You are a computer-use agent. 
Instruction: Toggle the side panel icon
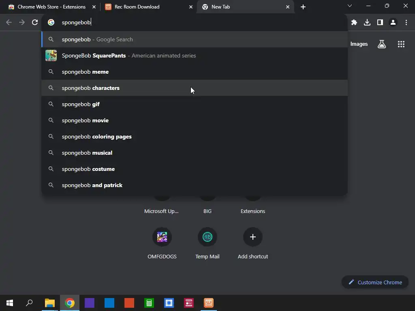tap(380, 23)
